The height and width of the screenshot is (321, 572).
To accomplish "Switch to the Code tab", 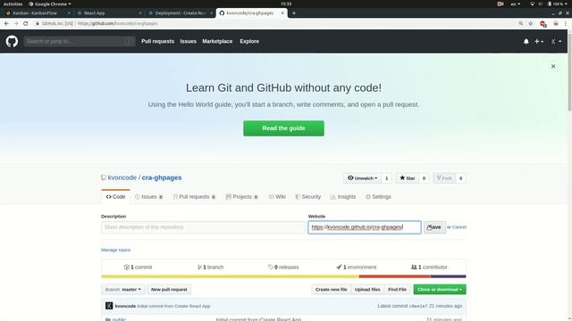I will (115, 196).
